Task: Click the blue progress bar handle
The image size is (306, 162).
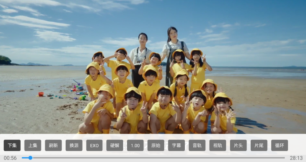Action: pyautogui.click(x=30, y=158)
